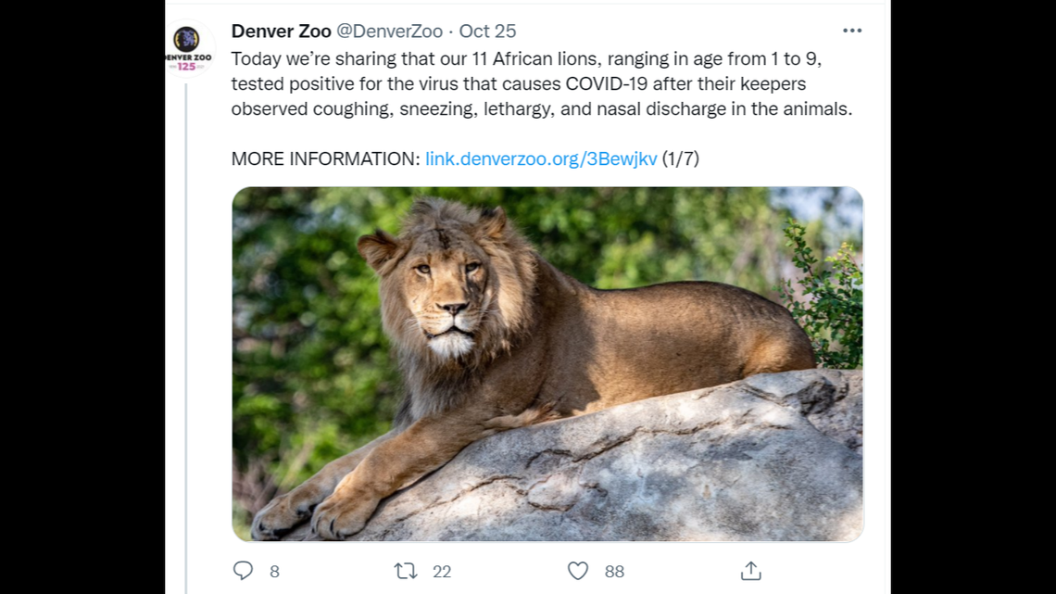The width and height of the screenshot is (1056, 594).
Task: Select the tweet body text
Action: (545, 83)
